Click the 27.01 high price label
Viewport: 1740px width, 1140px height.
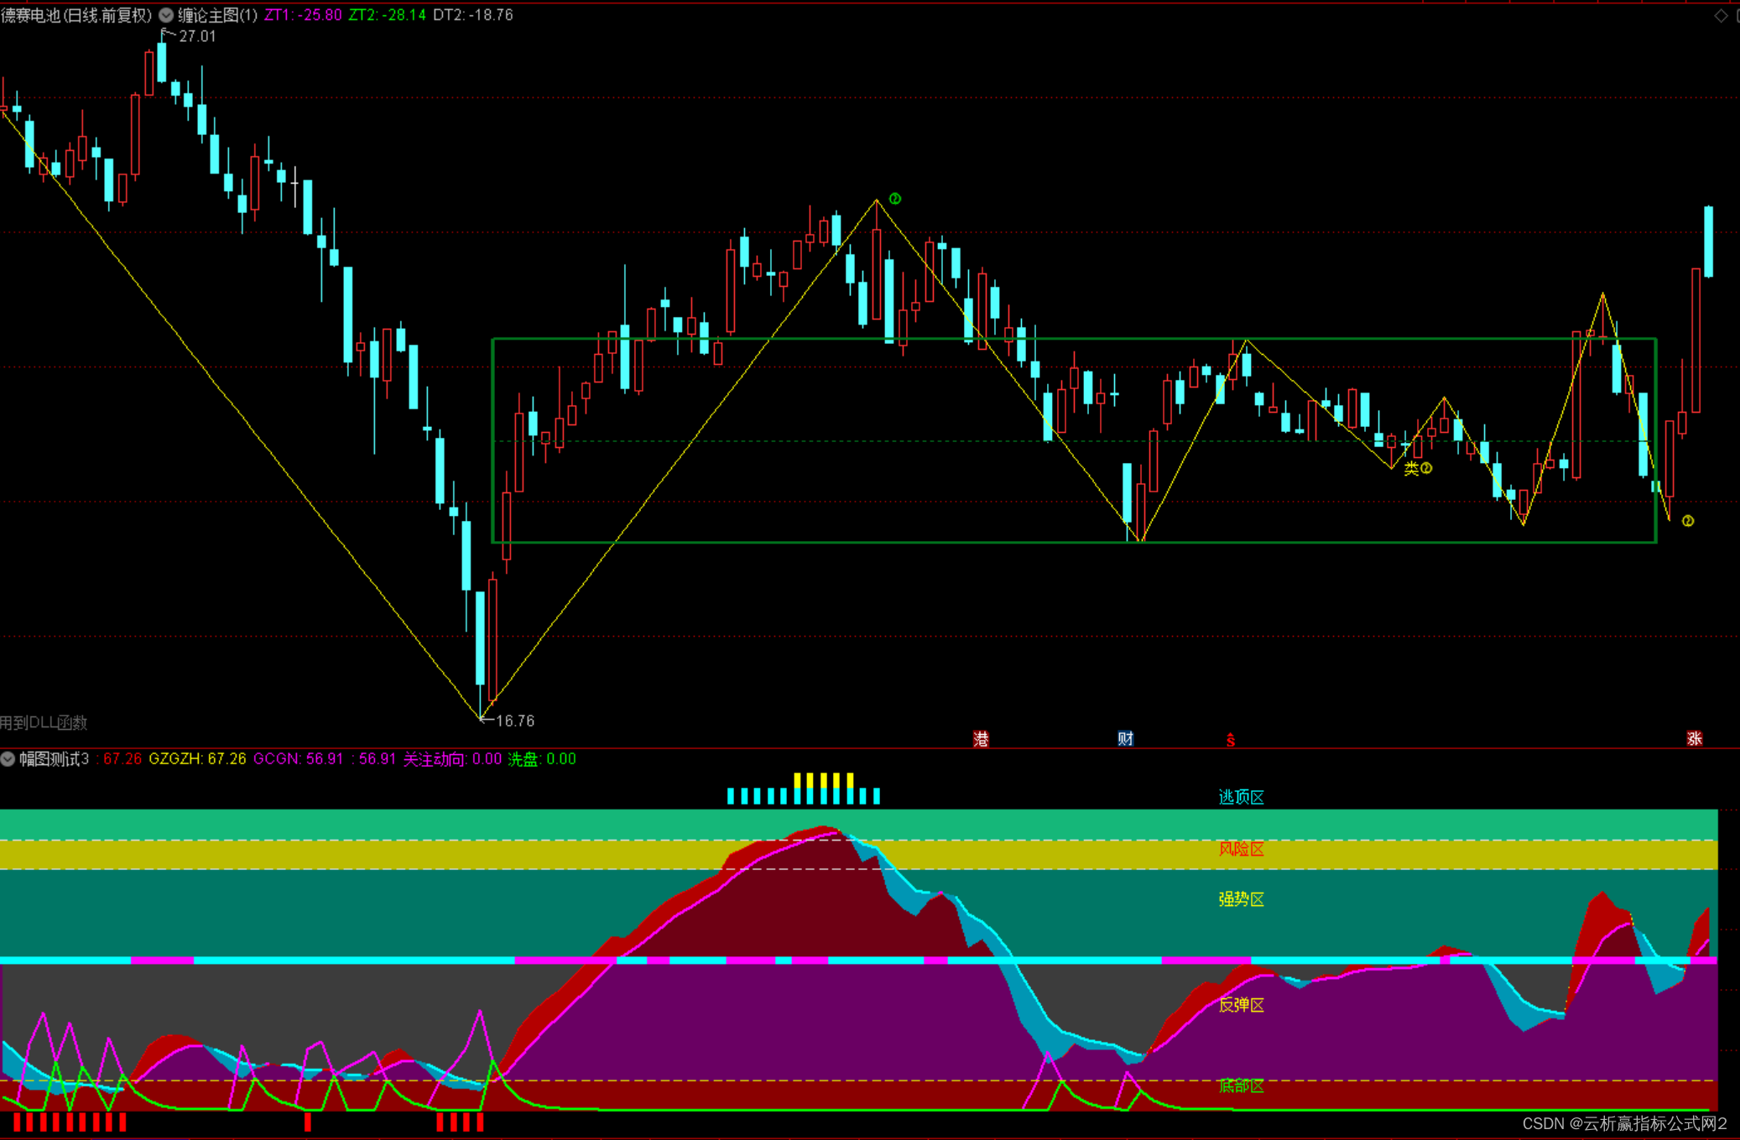coord(197,36)
